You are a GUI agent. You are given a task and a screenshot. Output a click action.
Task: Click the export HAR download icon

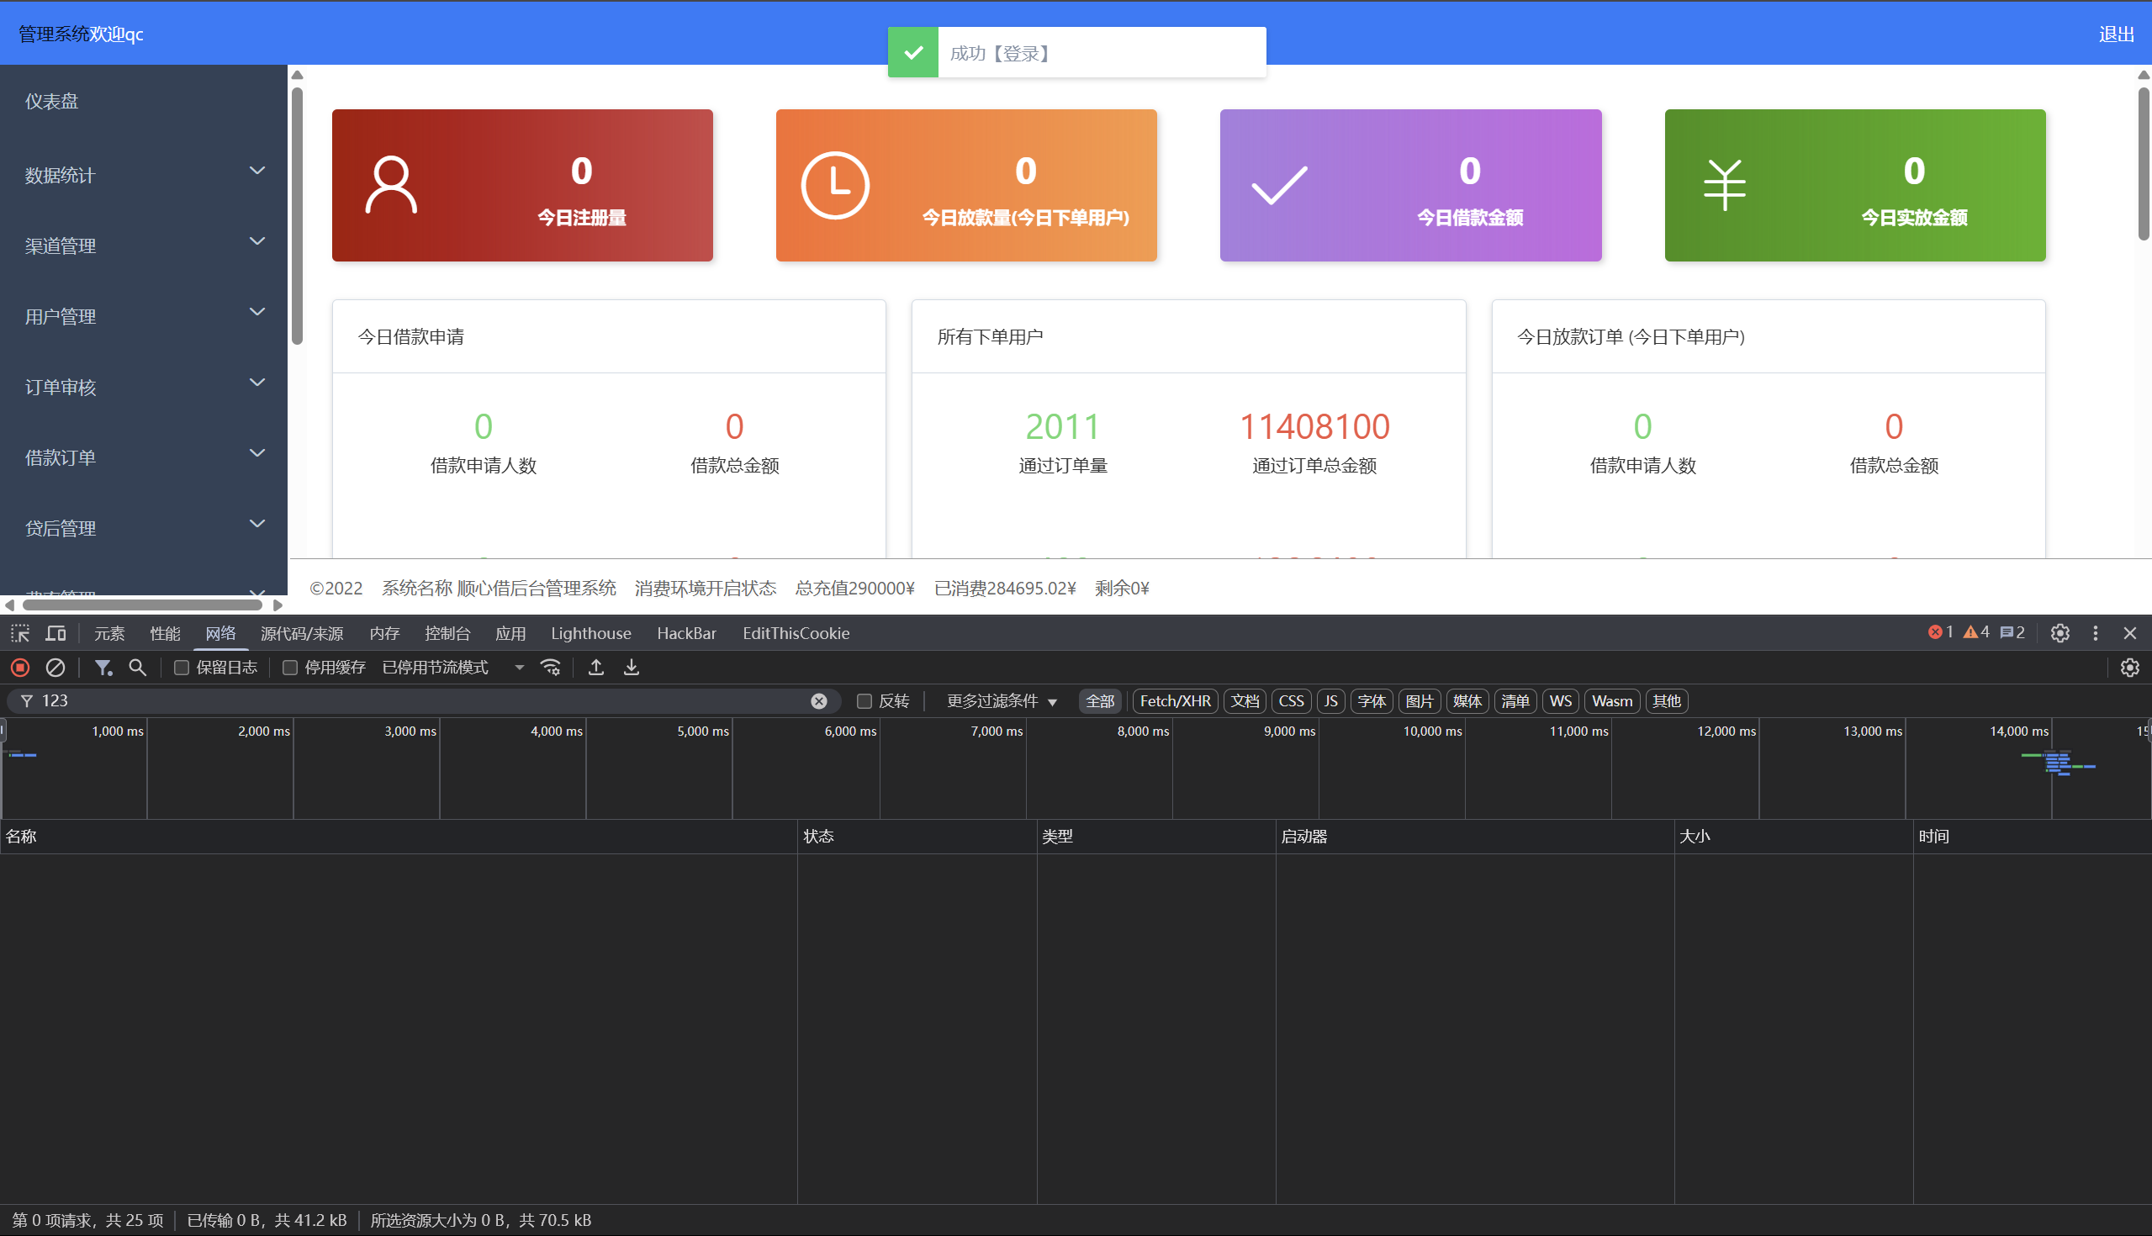tap(632, 668)
